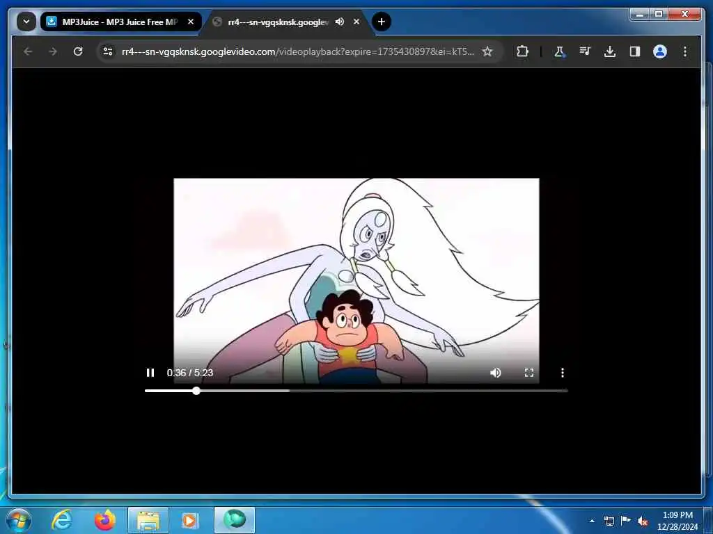Focus the address bar URL field

pyautogui.click(x=298, y=51)
